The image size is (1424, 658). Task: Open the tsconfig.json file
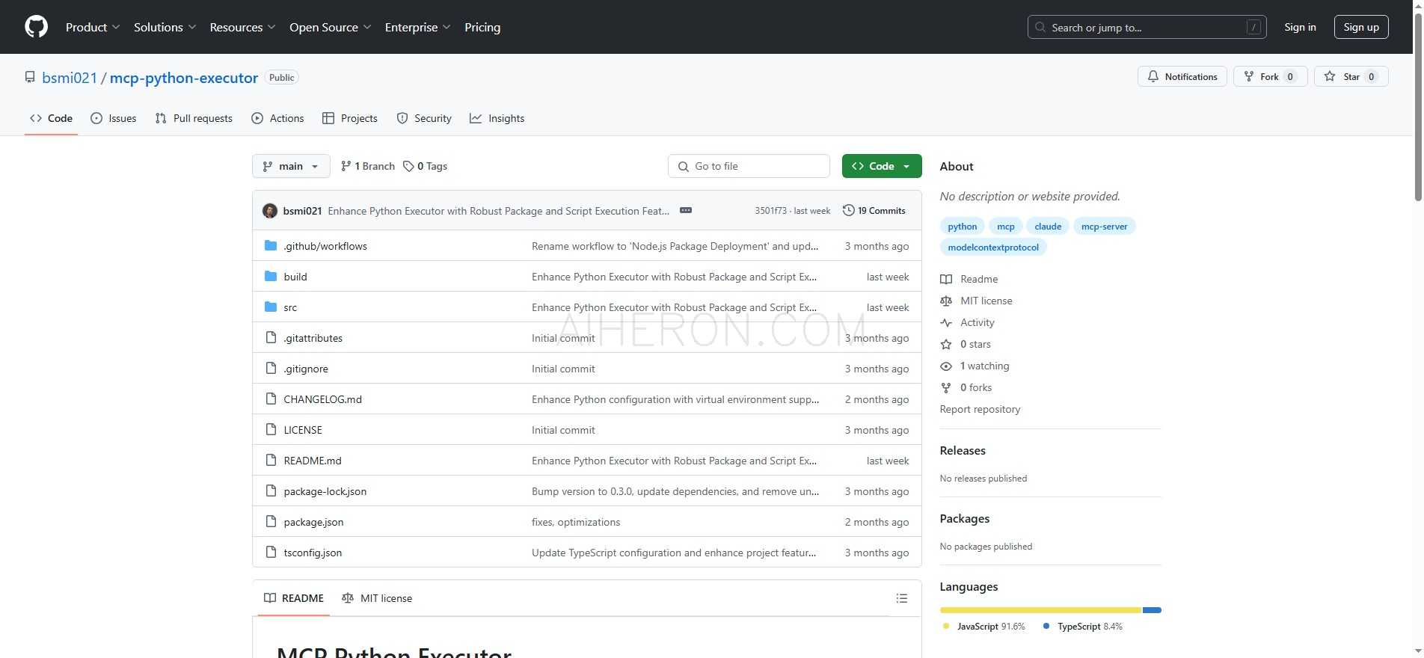[313, 553]
